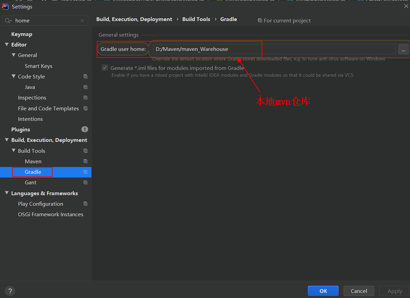Click the project-level icon beside Code Style

tap(85, 77)
